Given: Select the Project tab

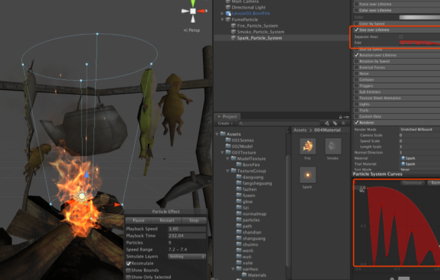Looking at the screenshot, I should tap(227, 117).
